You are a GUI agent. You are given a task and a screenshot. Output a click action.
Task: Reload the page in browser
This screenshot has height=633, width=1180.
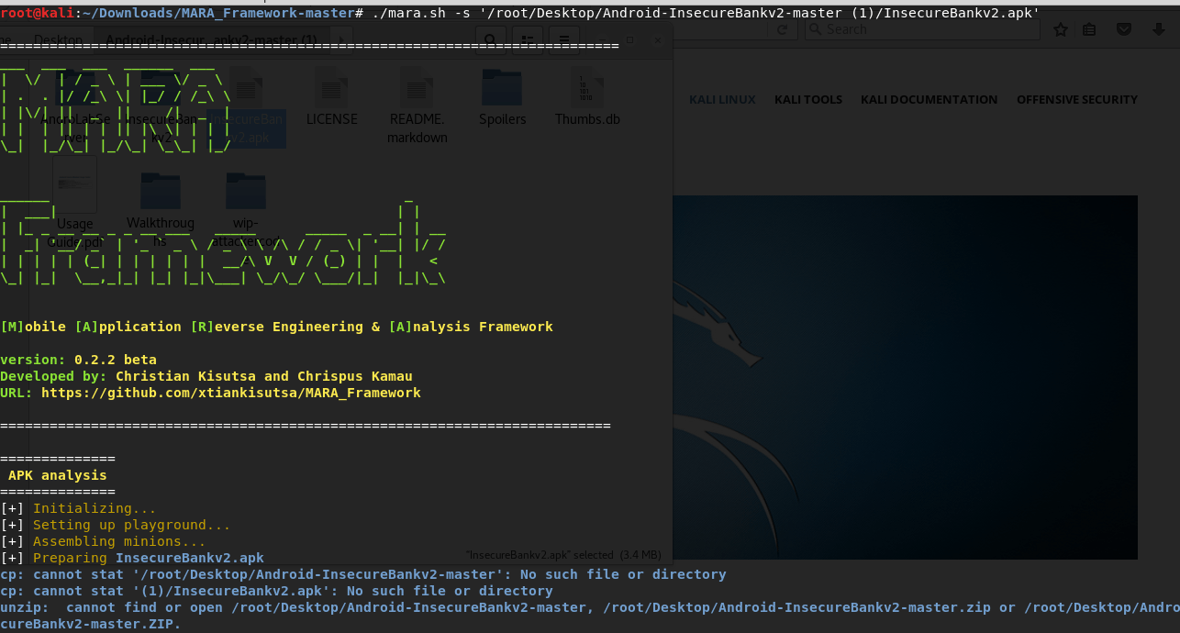(x=782, y=29)
